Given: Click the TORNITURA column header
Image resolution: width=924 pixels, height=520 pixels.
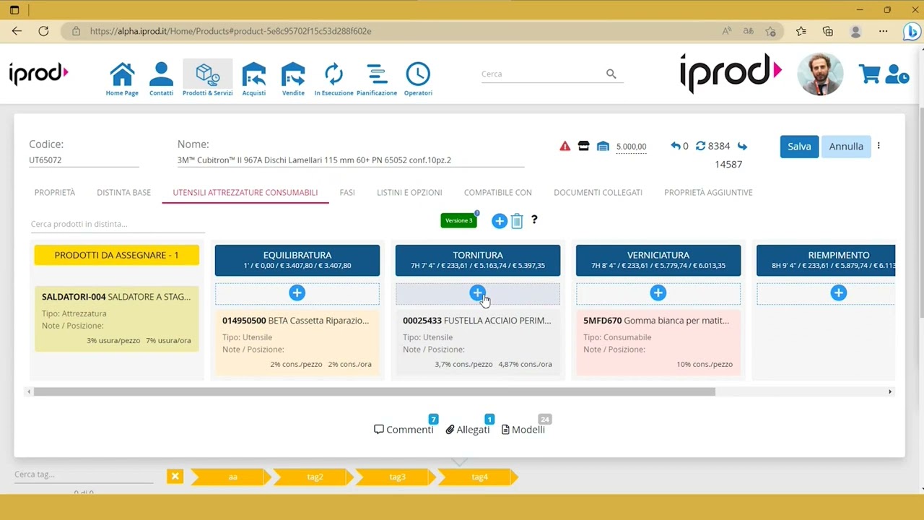Looking at the screenshot, I should click(x=477, y=260).
